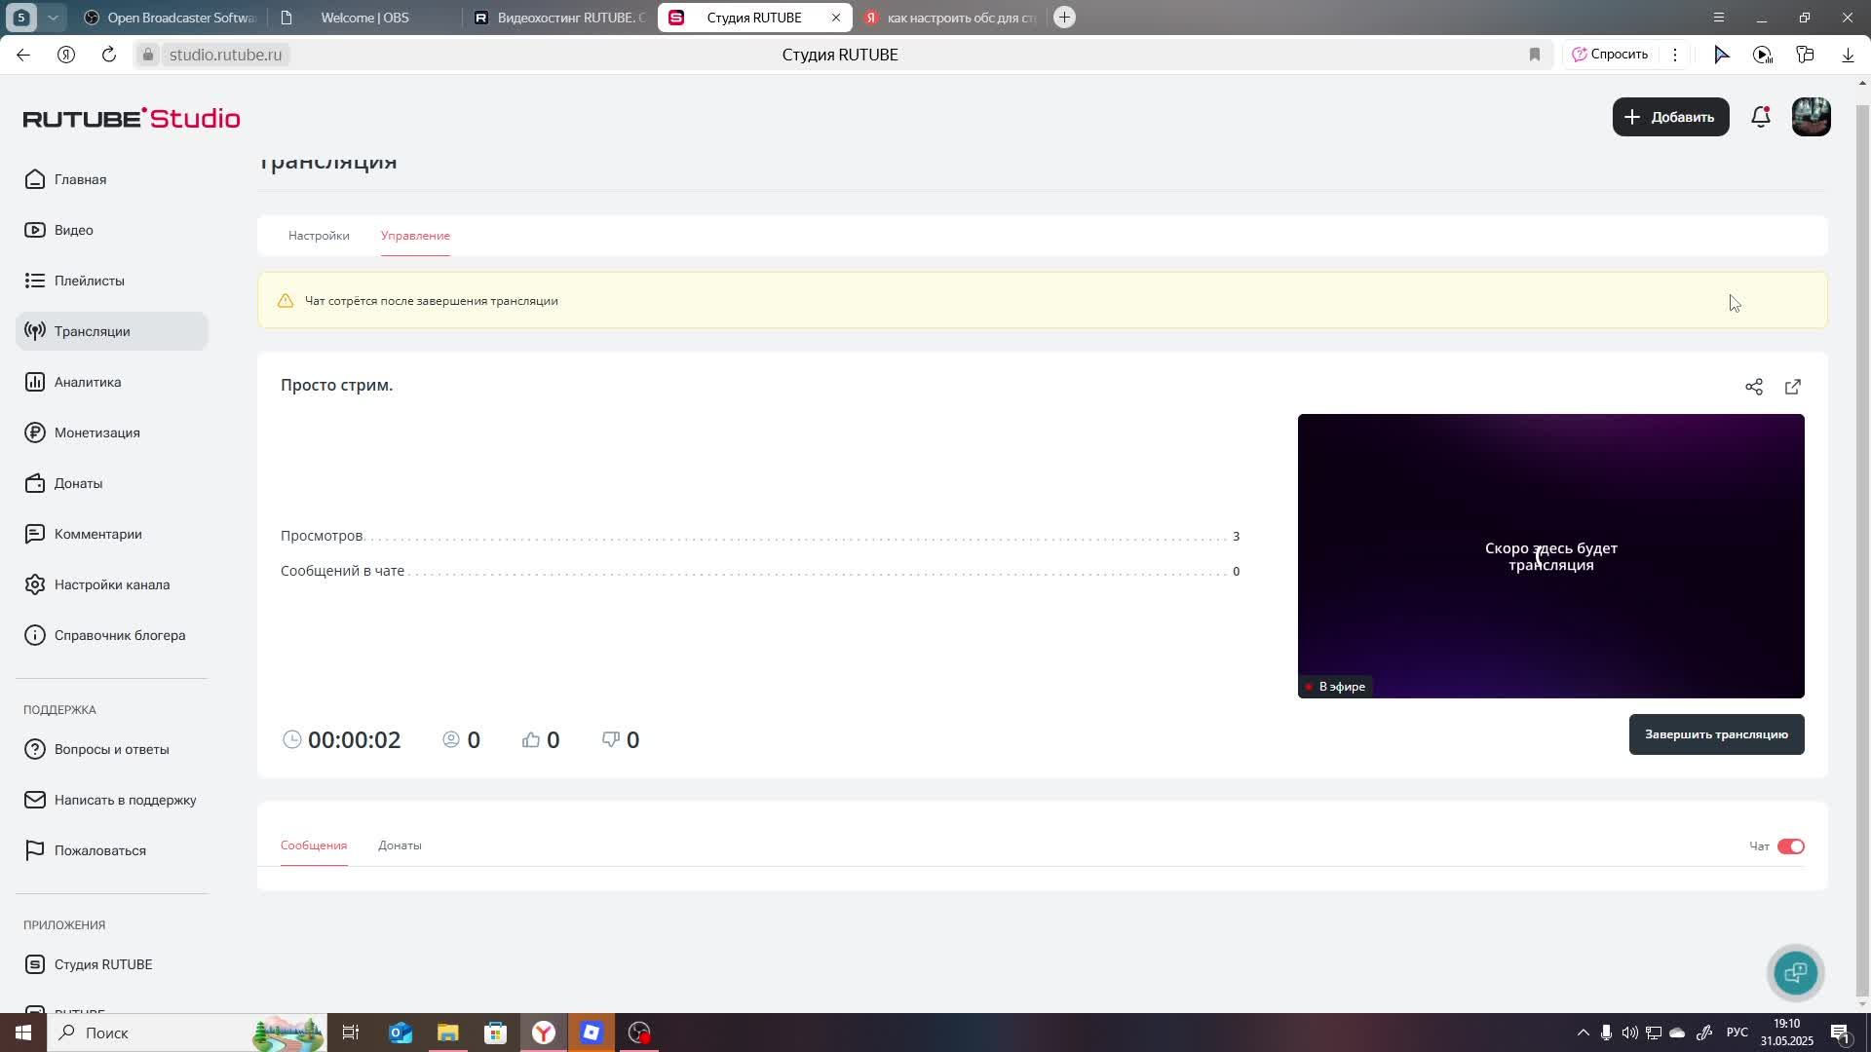The image size is (1871, 1052).
Task: Show hidden system tray icons
Action: click(x=1583, y=1033)
